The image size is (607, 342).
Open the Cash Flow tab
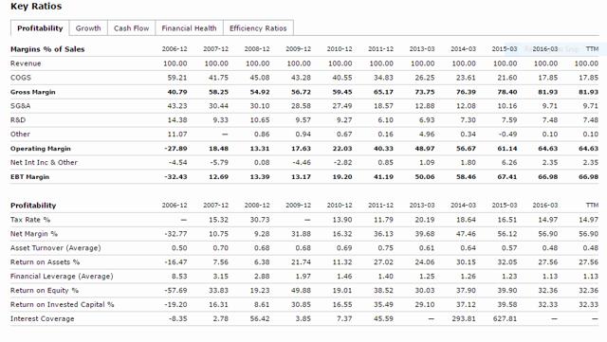click(131, 28)
